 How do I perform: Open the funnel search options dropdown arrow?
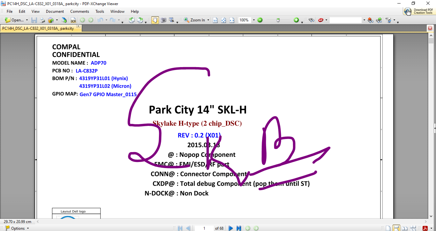pos(394,20)
